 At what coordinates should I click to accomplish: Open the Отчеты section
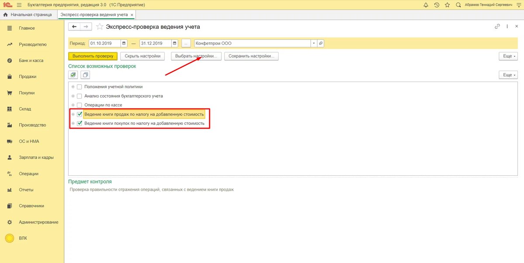point(26,190)
